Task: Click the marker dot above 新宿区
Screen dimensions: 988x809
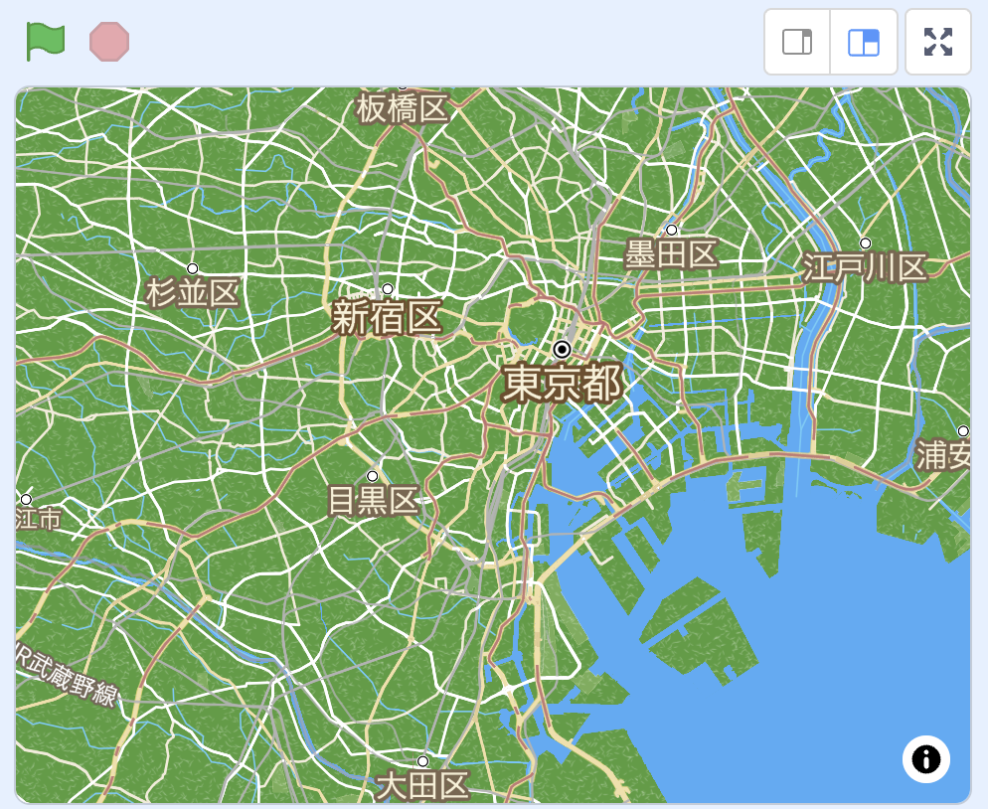Action: 388,289
